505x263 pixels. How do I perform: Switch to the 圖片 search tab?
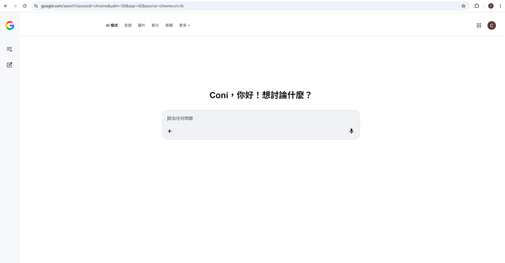point(141,25)
